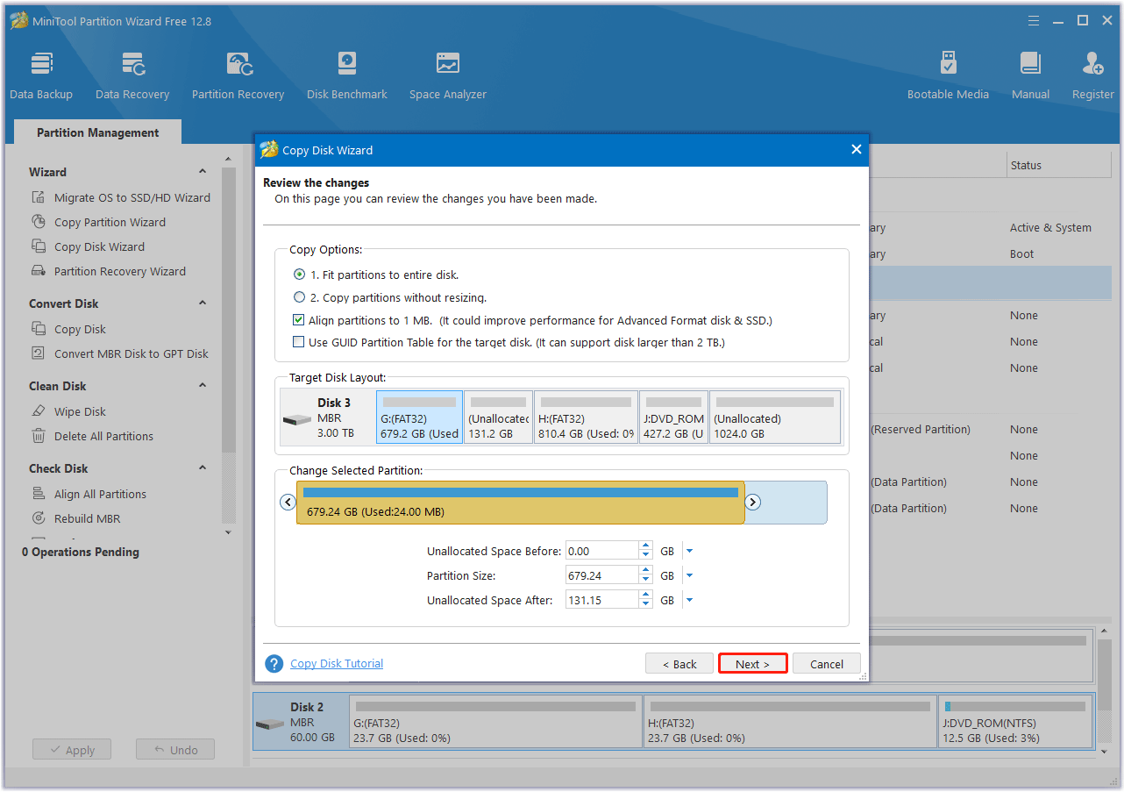The image size is (1124, 792).
Task: Click the help question mark in the wizard
Action: click(273, 663)
